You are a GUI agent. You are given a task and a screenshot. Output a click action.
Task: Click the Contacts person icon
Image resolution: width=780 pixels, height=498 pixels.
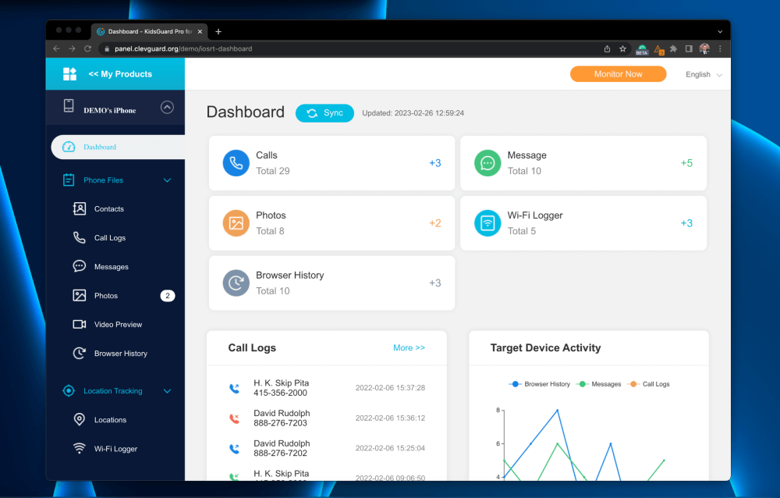(79, 208)
